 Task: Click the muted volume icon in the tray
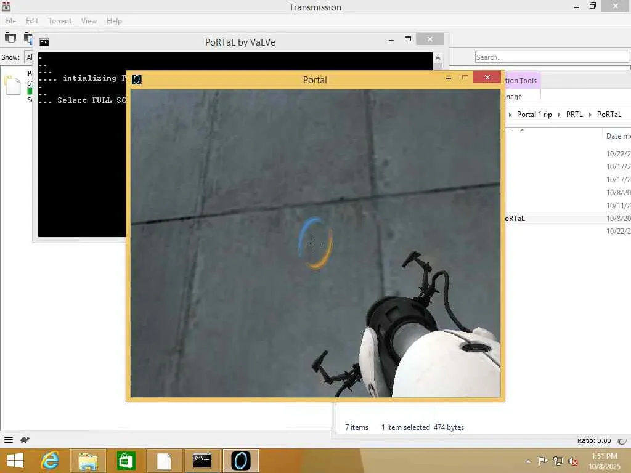572,461
